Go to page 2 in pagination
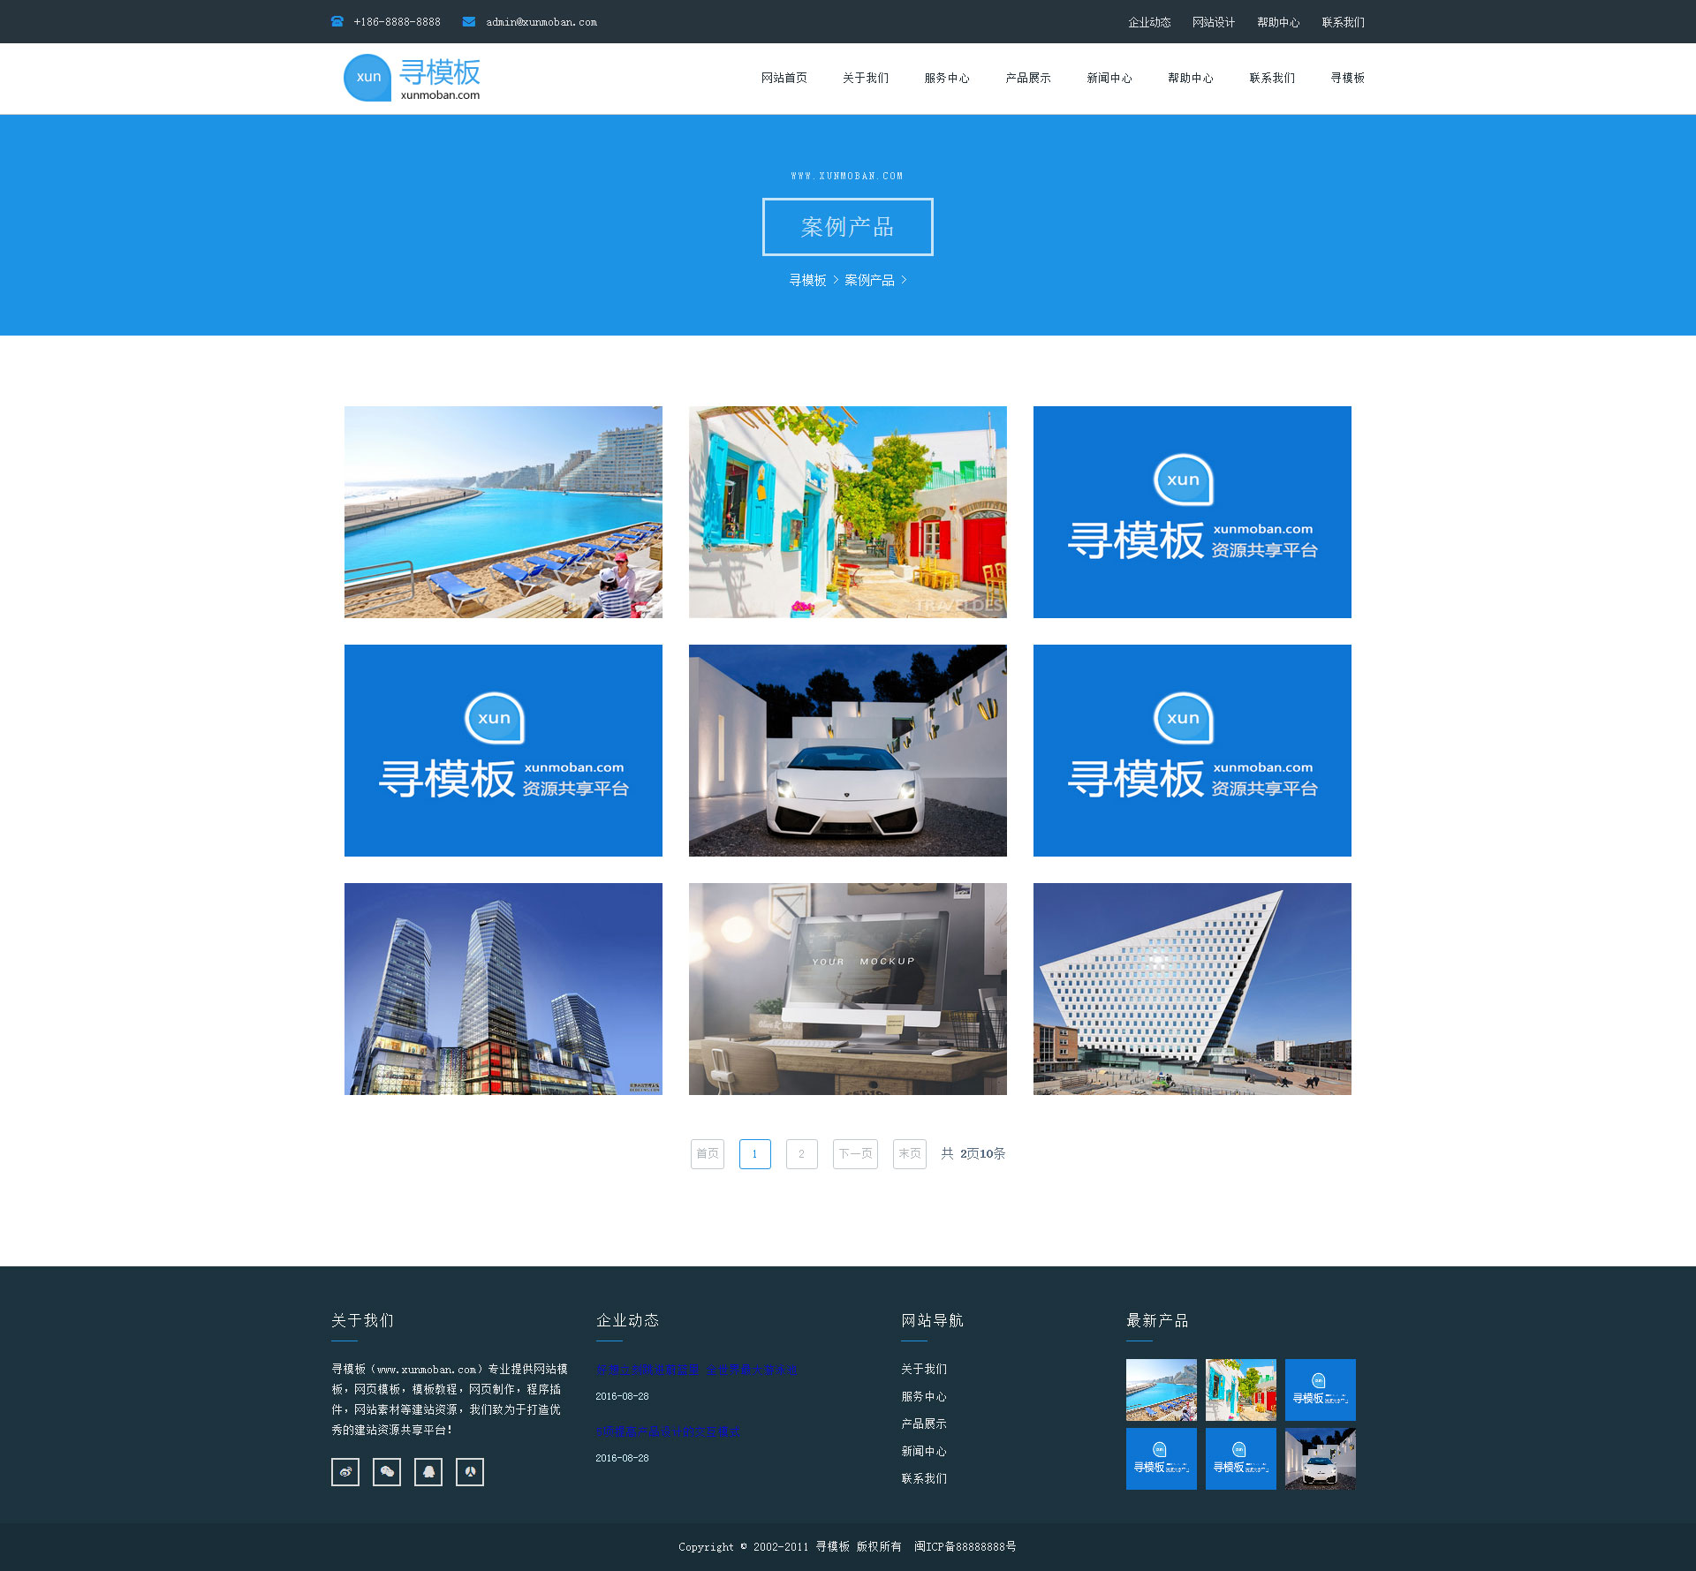 click(801, 1153)
